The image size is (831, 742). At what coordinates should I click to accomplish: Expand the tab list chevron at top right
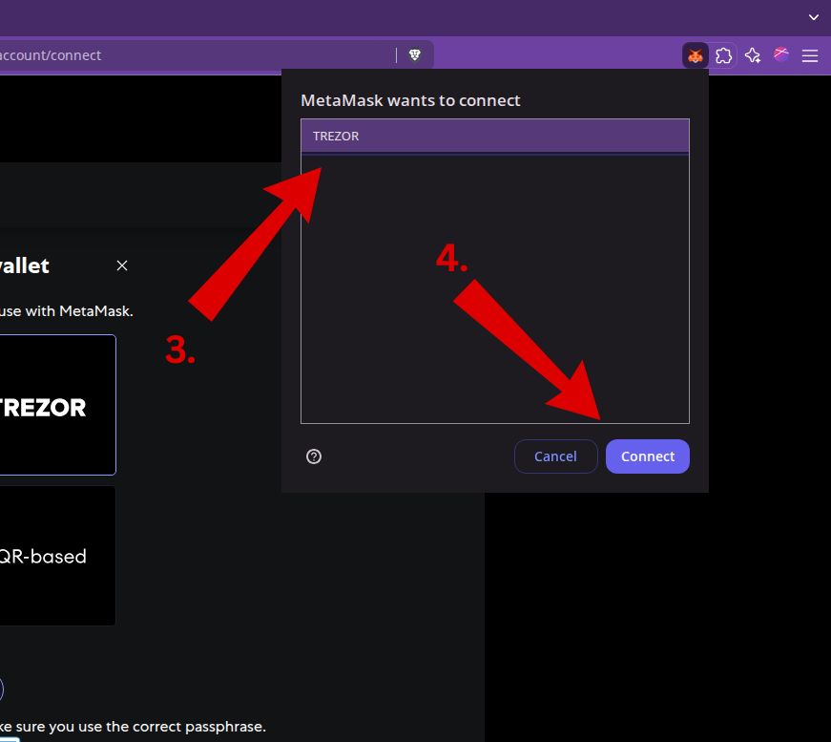tap(814, 17)
